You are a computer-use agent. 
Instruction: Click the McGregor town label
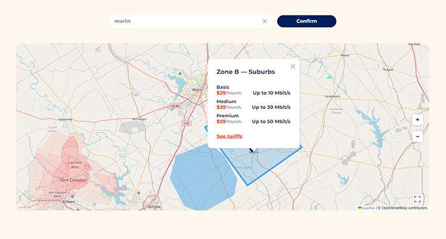click(x=140, y=119)
